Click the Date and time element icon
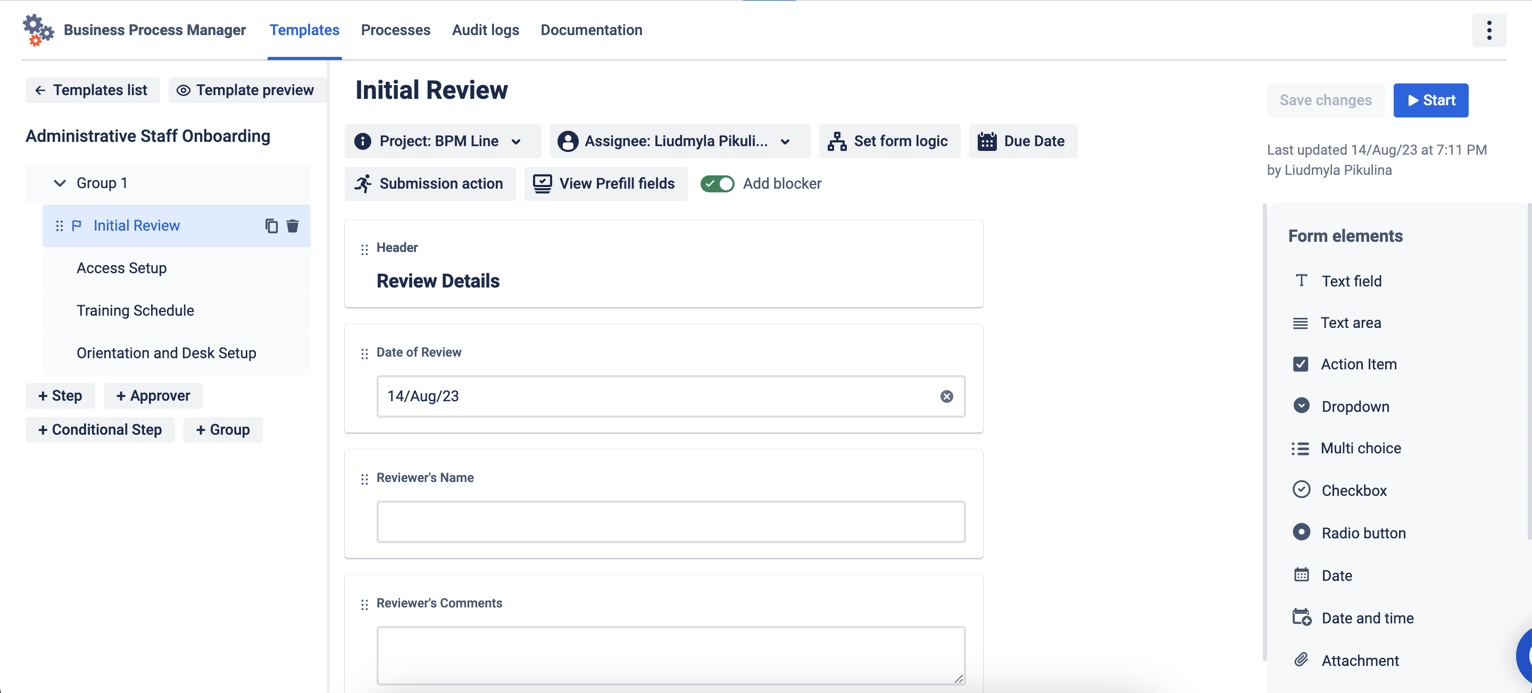This screenshot has height=693, width=1532. (1301, 618)
